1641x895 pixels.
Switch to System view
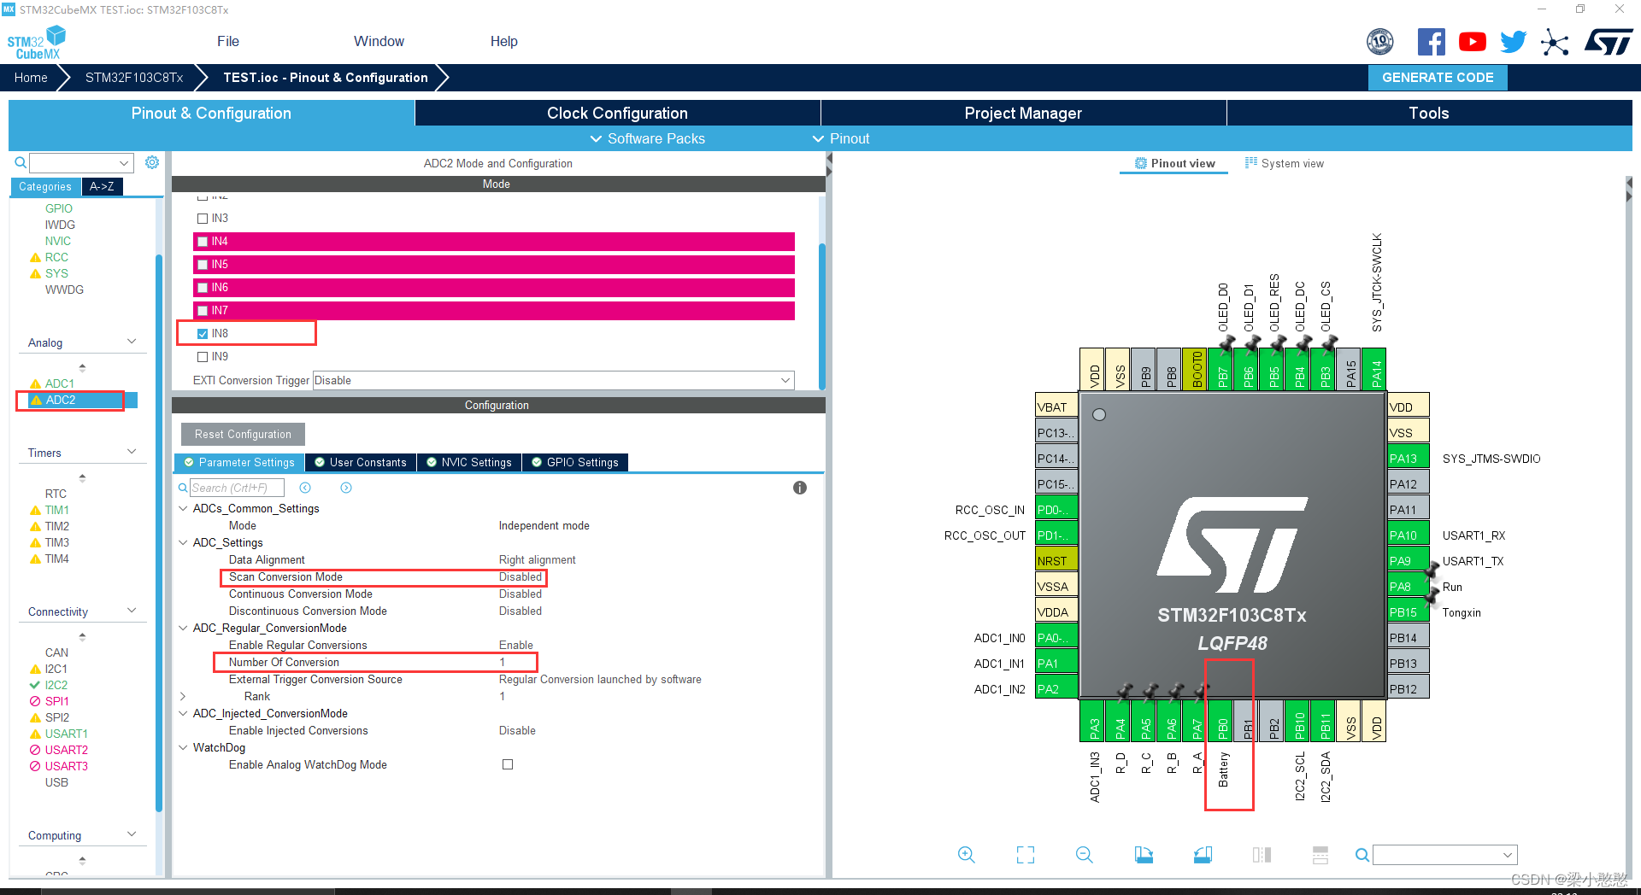click(x=1285, y=163)
